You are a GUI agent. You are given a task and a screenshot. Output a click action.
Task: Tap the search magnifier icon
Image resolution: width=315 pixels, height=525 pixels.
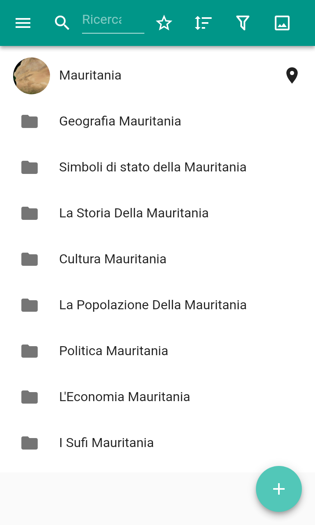pos(62,23)
